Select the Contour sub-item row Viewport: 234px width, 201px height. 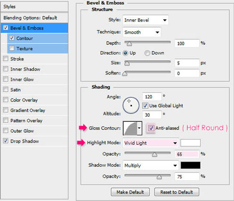pos(37,38)
